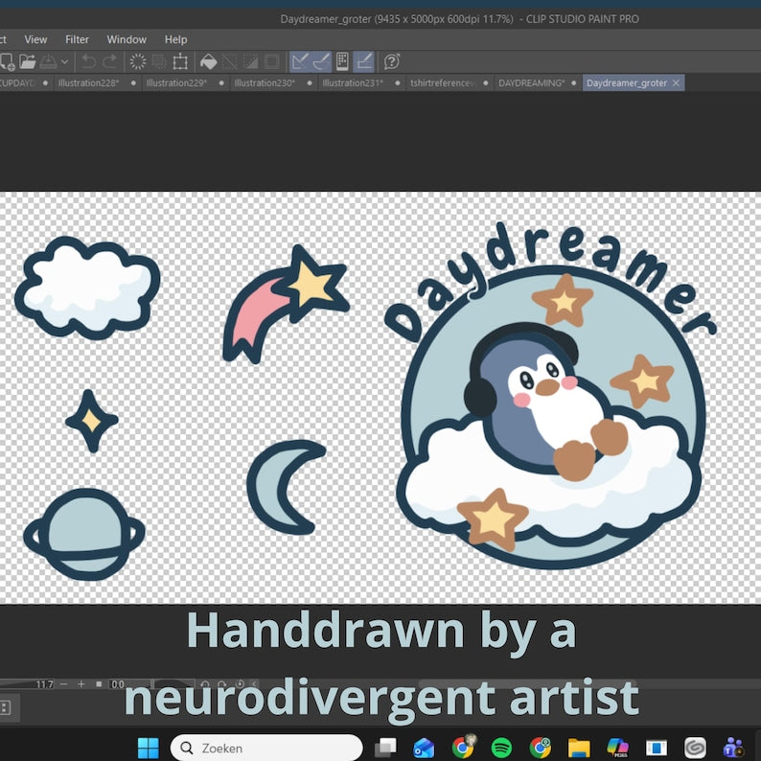
Task: Toggle Snap to Special Ruler
Action: [x=321, y=61]
